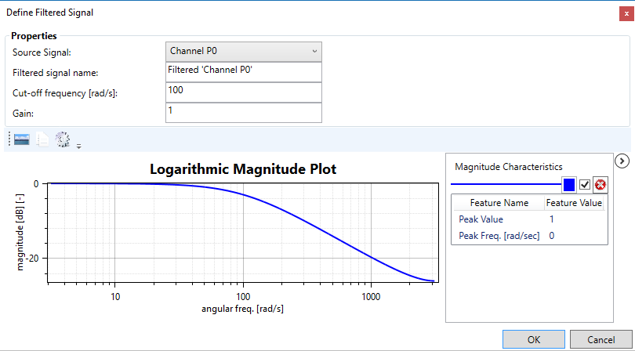Close the Define Filtered Signal dialog
This screenshot has height=351, width=635.
pos(622,11)
